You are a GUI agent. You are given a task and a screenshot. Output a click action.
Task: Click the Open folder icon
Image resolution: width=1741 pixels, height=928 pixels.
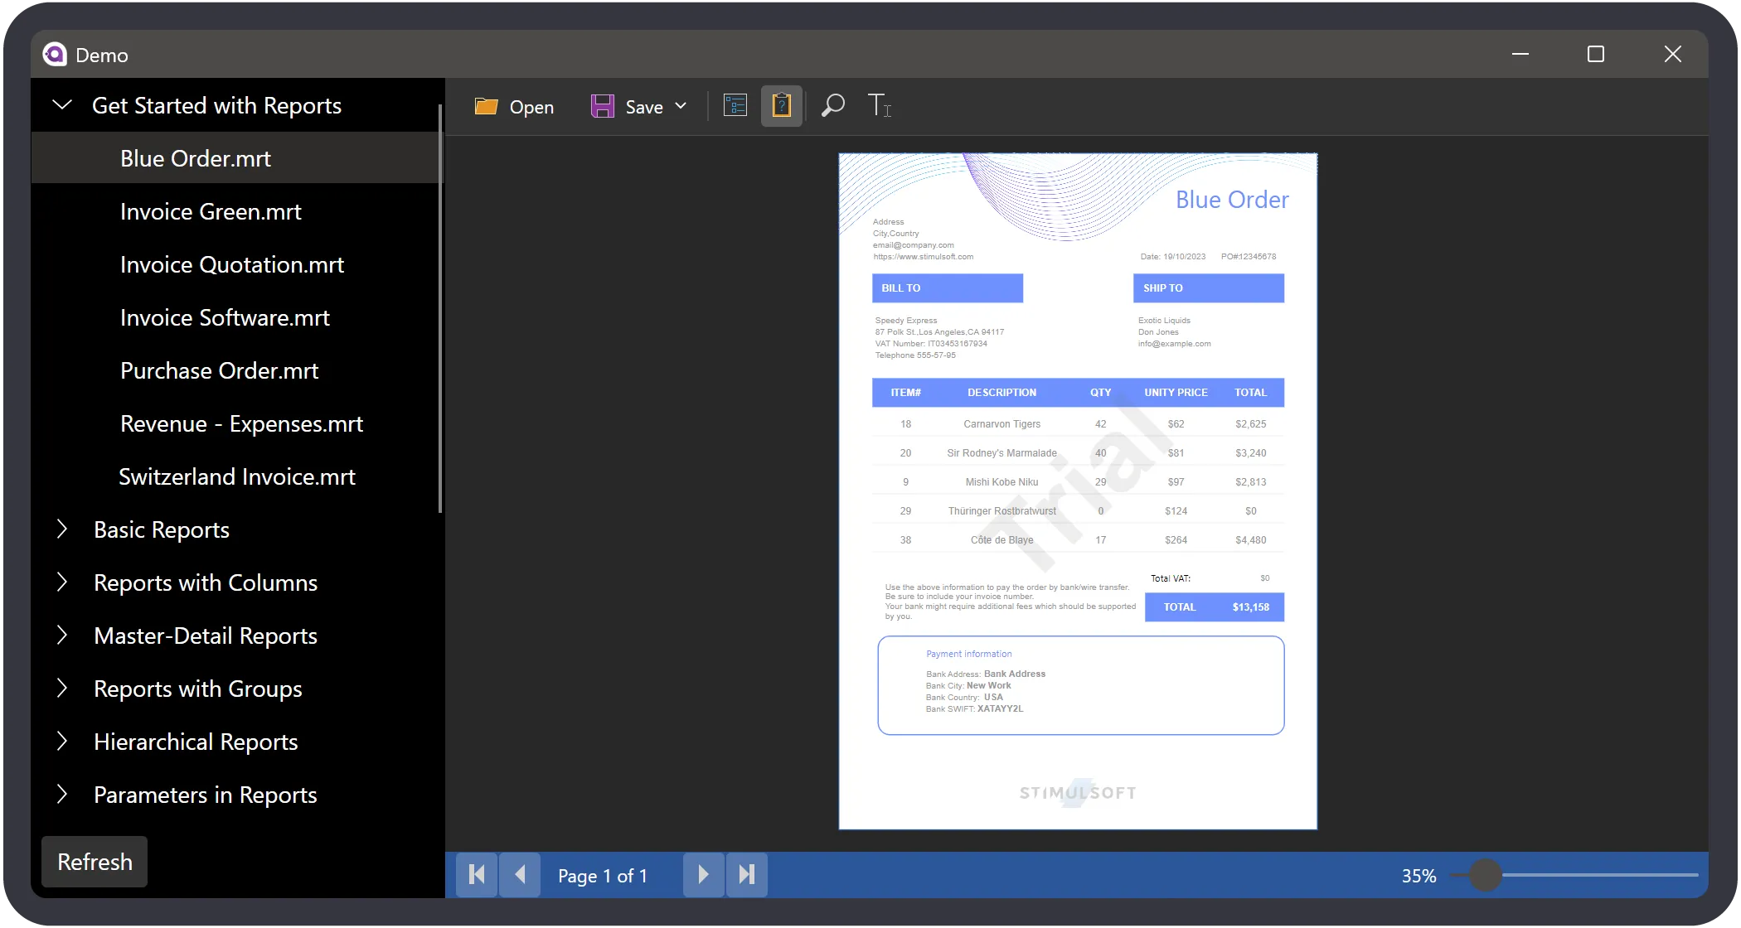[x=486, y=106]
